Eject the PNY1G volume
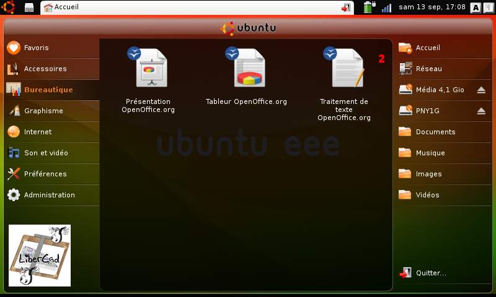This screenshot has width=496, height=297. 481,111
